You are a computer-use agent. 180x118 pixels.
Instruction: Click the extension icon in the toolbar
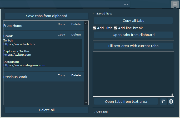point(175,4)
